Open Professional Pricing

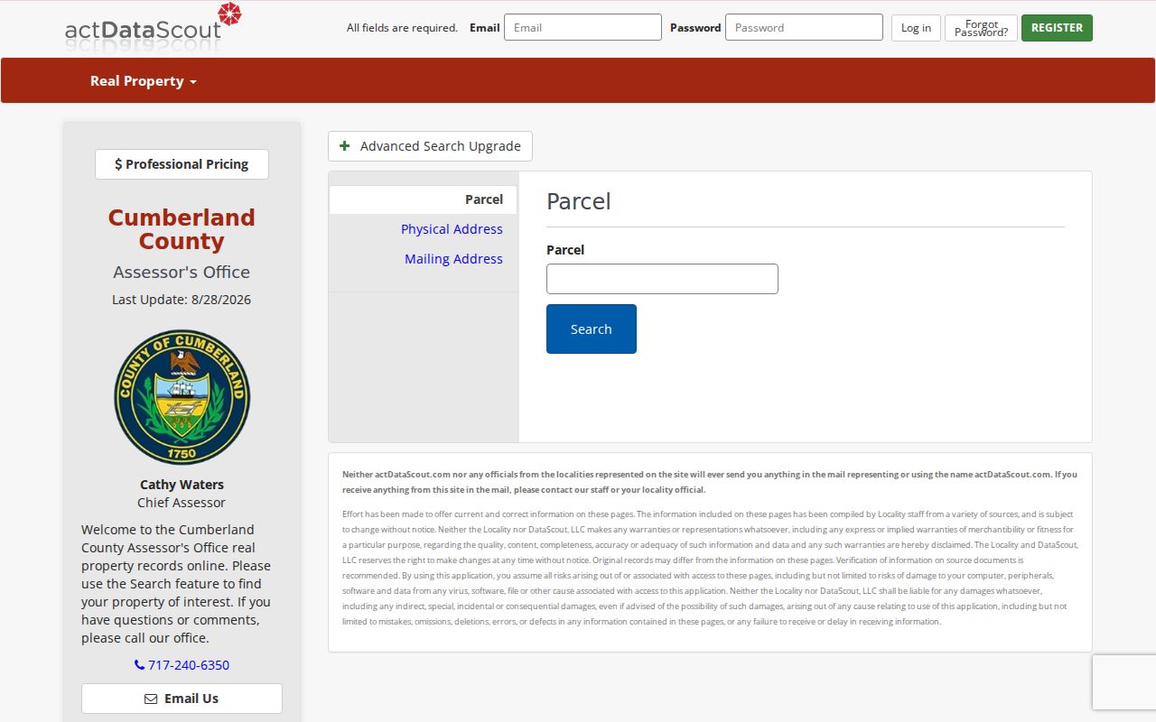[182, 164]
